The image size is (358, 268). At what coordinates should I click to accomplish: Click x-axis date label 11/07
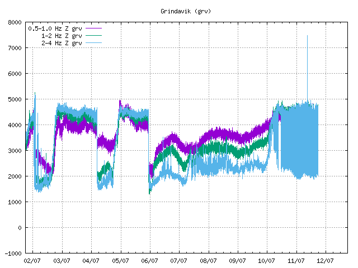296,261
